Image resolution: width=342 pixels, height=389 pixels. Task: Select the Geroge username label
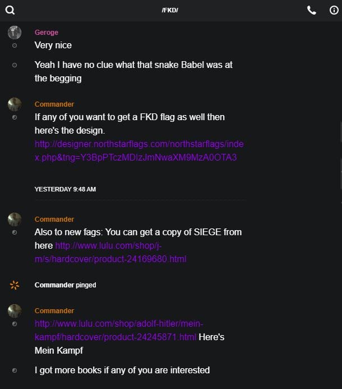click(46, 33)
